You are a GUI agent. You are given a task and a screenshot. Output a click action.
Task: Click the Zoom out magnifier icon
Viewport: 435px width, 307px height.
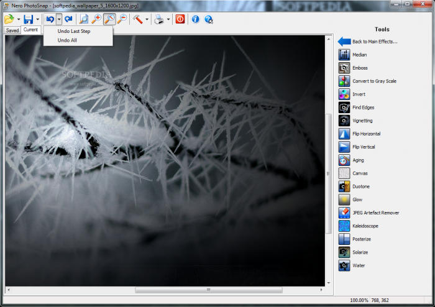pos(122,19)
